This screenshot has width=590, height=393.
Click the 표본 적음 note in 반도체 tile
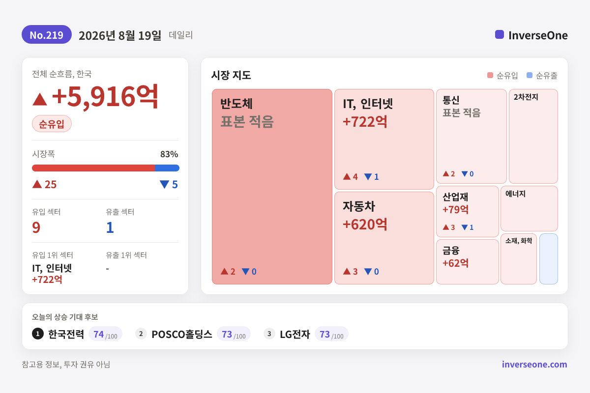[x=247, y=121]
